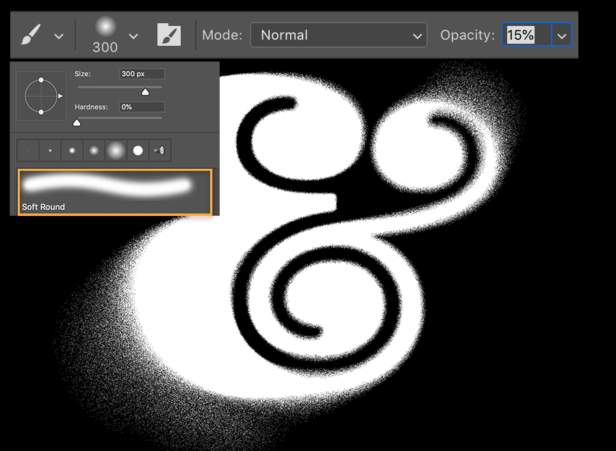Select the third small soft brush preset
Screen dimensions: 616x451
[x=72, y=150]
